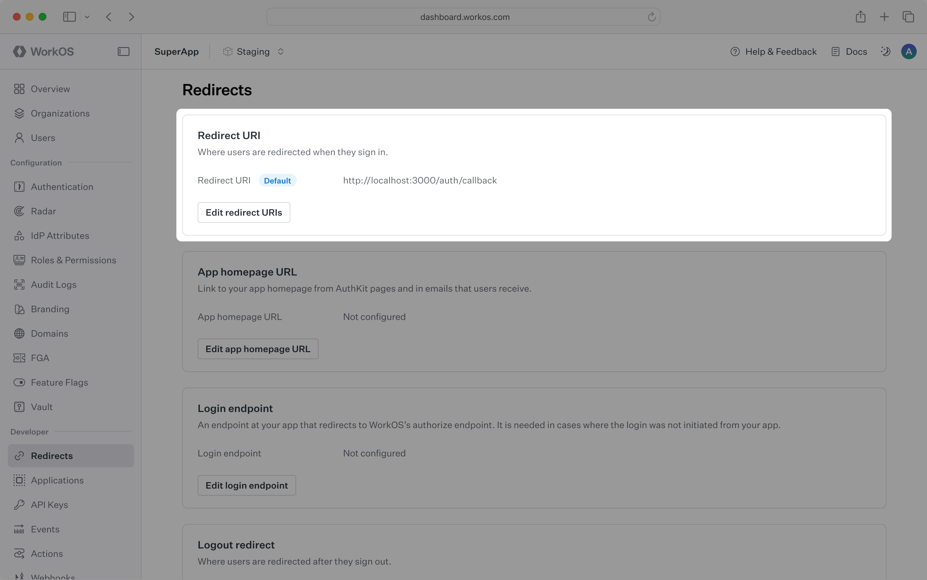Select Applications in the Developer section
Image resolution: width=927 pixels, height=580 pixels.
57,480
